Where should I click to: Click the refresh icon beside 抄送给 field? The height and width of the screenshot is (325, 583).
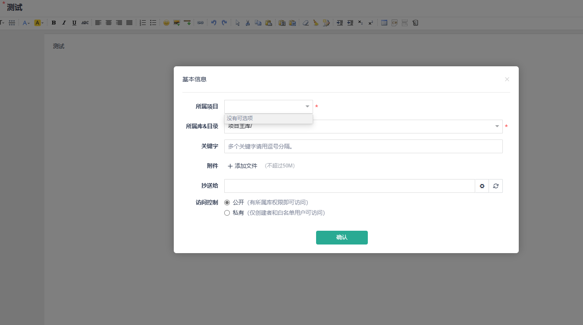(496, 186)
